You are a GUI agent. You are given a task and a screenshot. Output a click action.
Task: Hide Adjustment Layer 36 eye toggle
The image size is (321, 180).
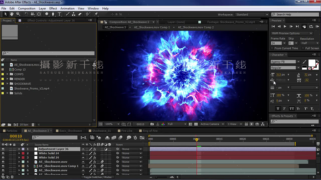3,149
